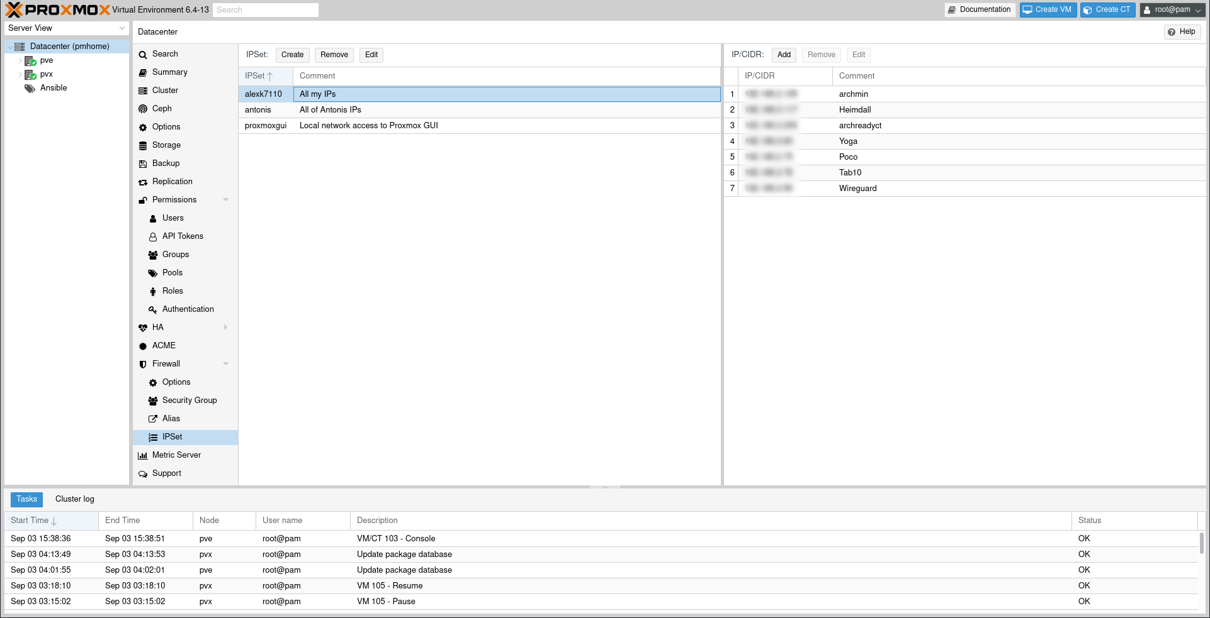Click the Replication icon

click(144, 182)
